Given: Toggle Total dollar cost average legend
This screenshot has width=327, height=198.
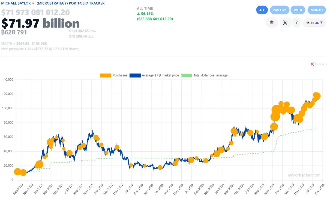Looking at the screenshot, I should point(204,75).
